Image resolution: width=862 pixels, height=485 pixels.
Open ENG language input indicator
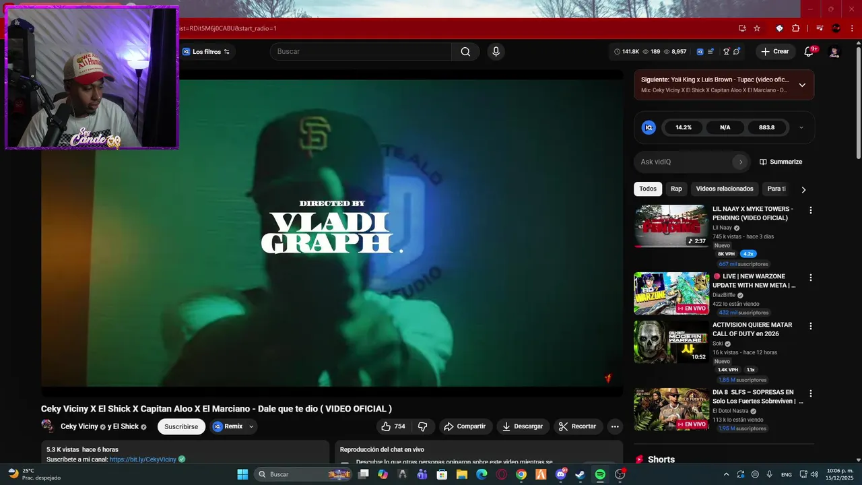787,474
